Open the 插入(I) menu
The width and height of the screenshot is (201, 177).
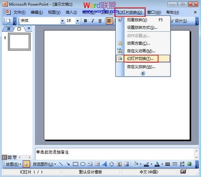click(x=71, y=12)
